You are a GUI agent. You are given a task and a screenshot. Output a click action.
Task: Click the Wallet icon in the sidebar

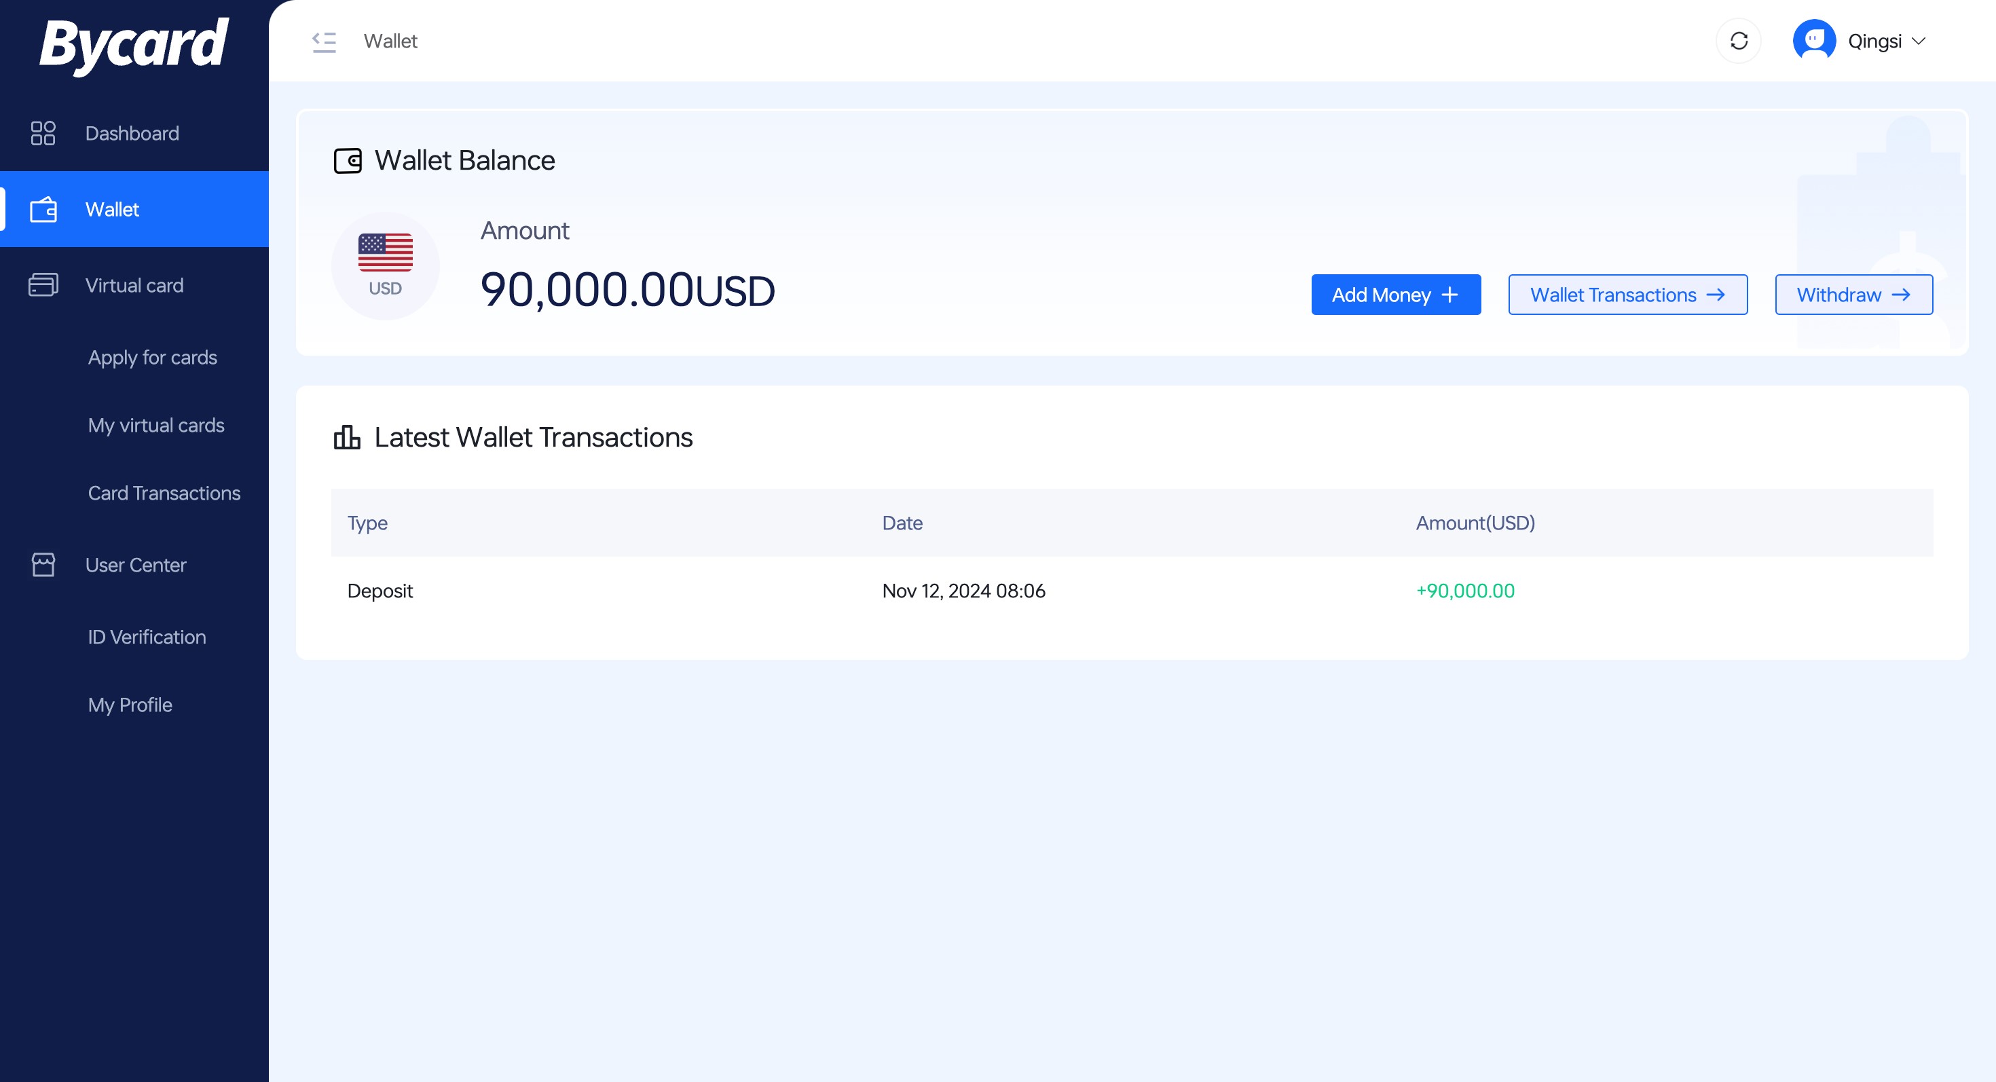pyautogui.click(x=43, y=209)
